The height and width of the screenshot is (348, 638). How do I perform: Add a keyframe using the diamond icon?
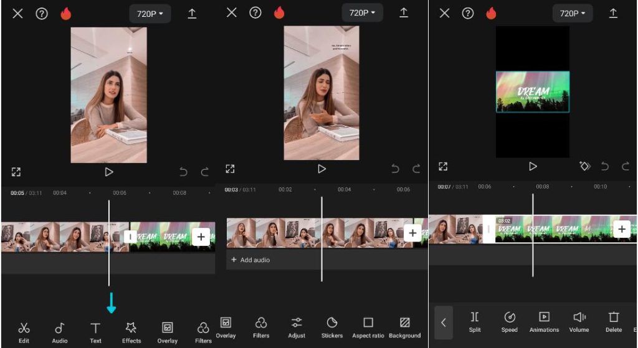(584, 166)
